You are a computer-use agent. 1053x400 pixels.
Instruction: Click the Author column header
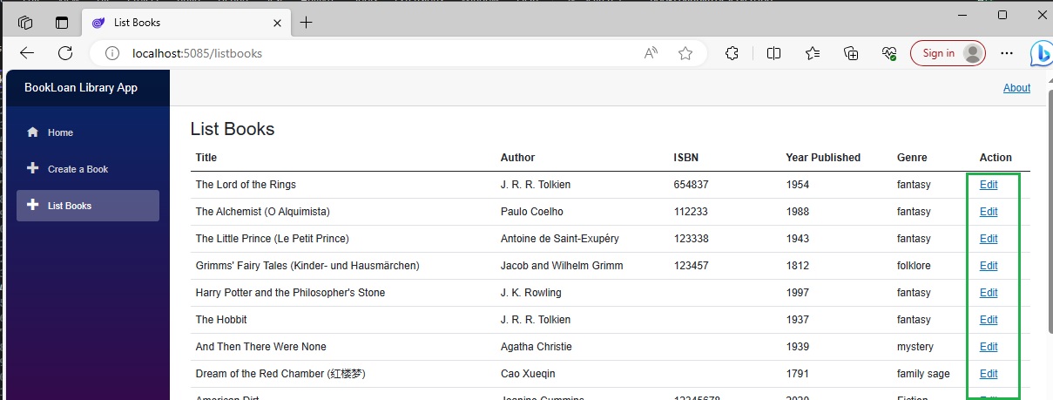click(x=517, y=158)
